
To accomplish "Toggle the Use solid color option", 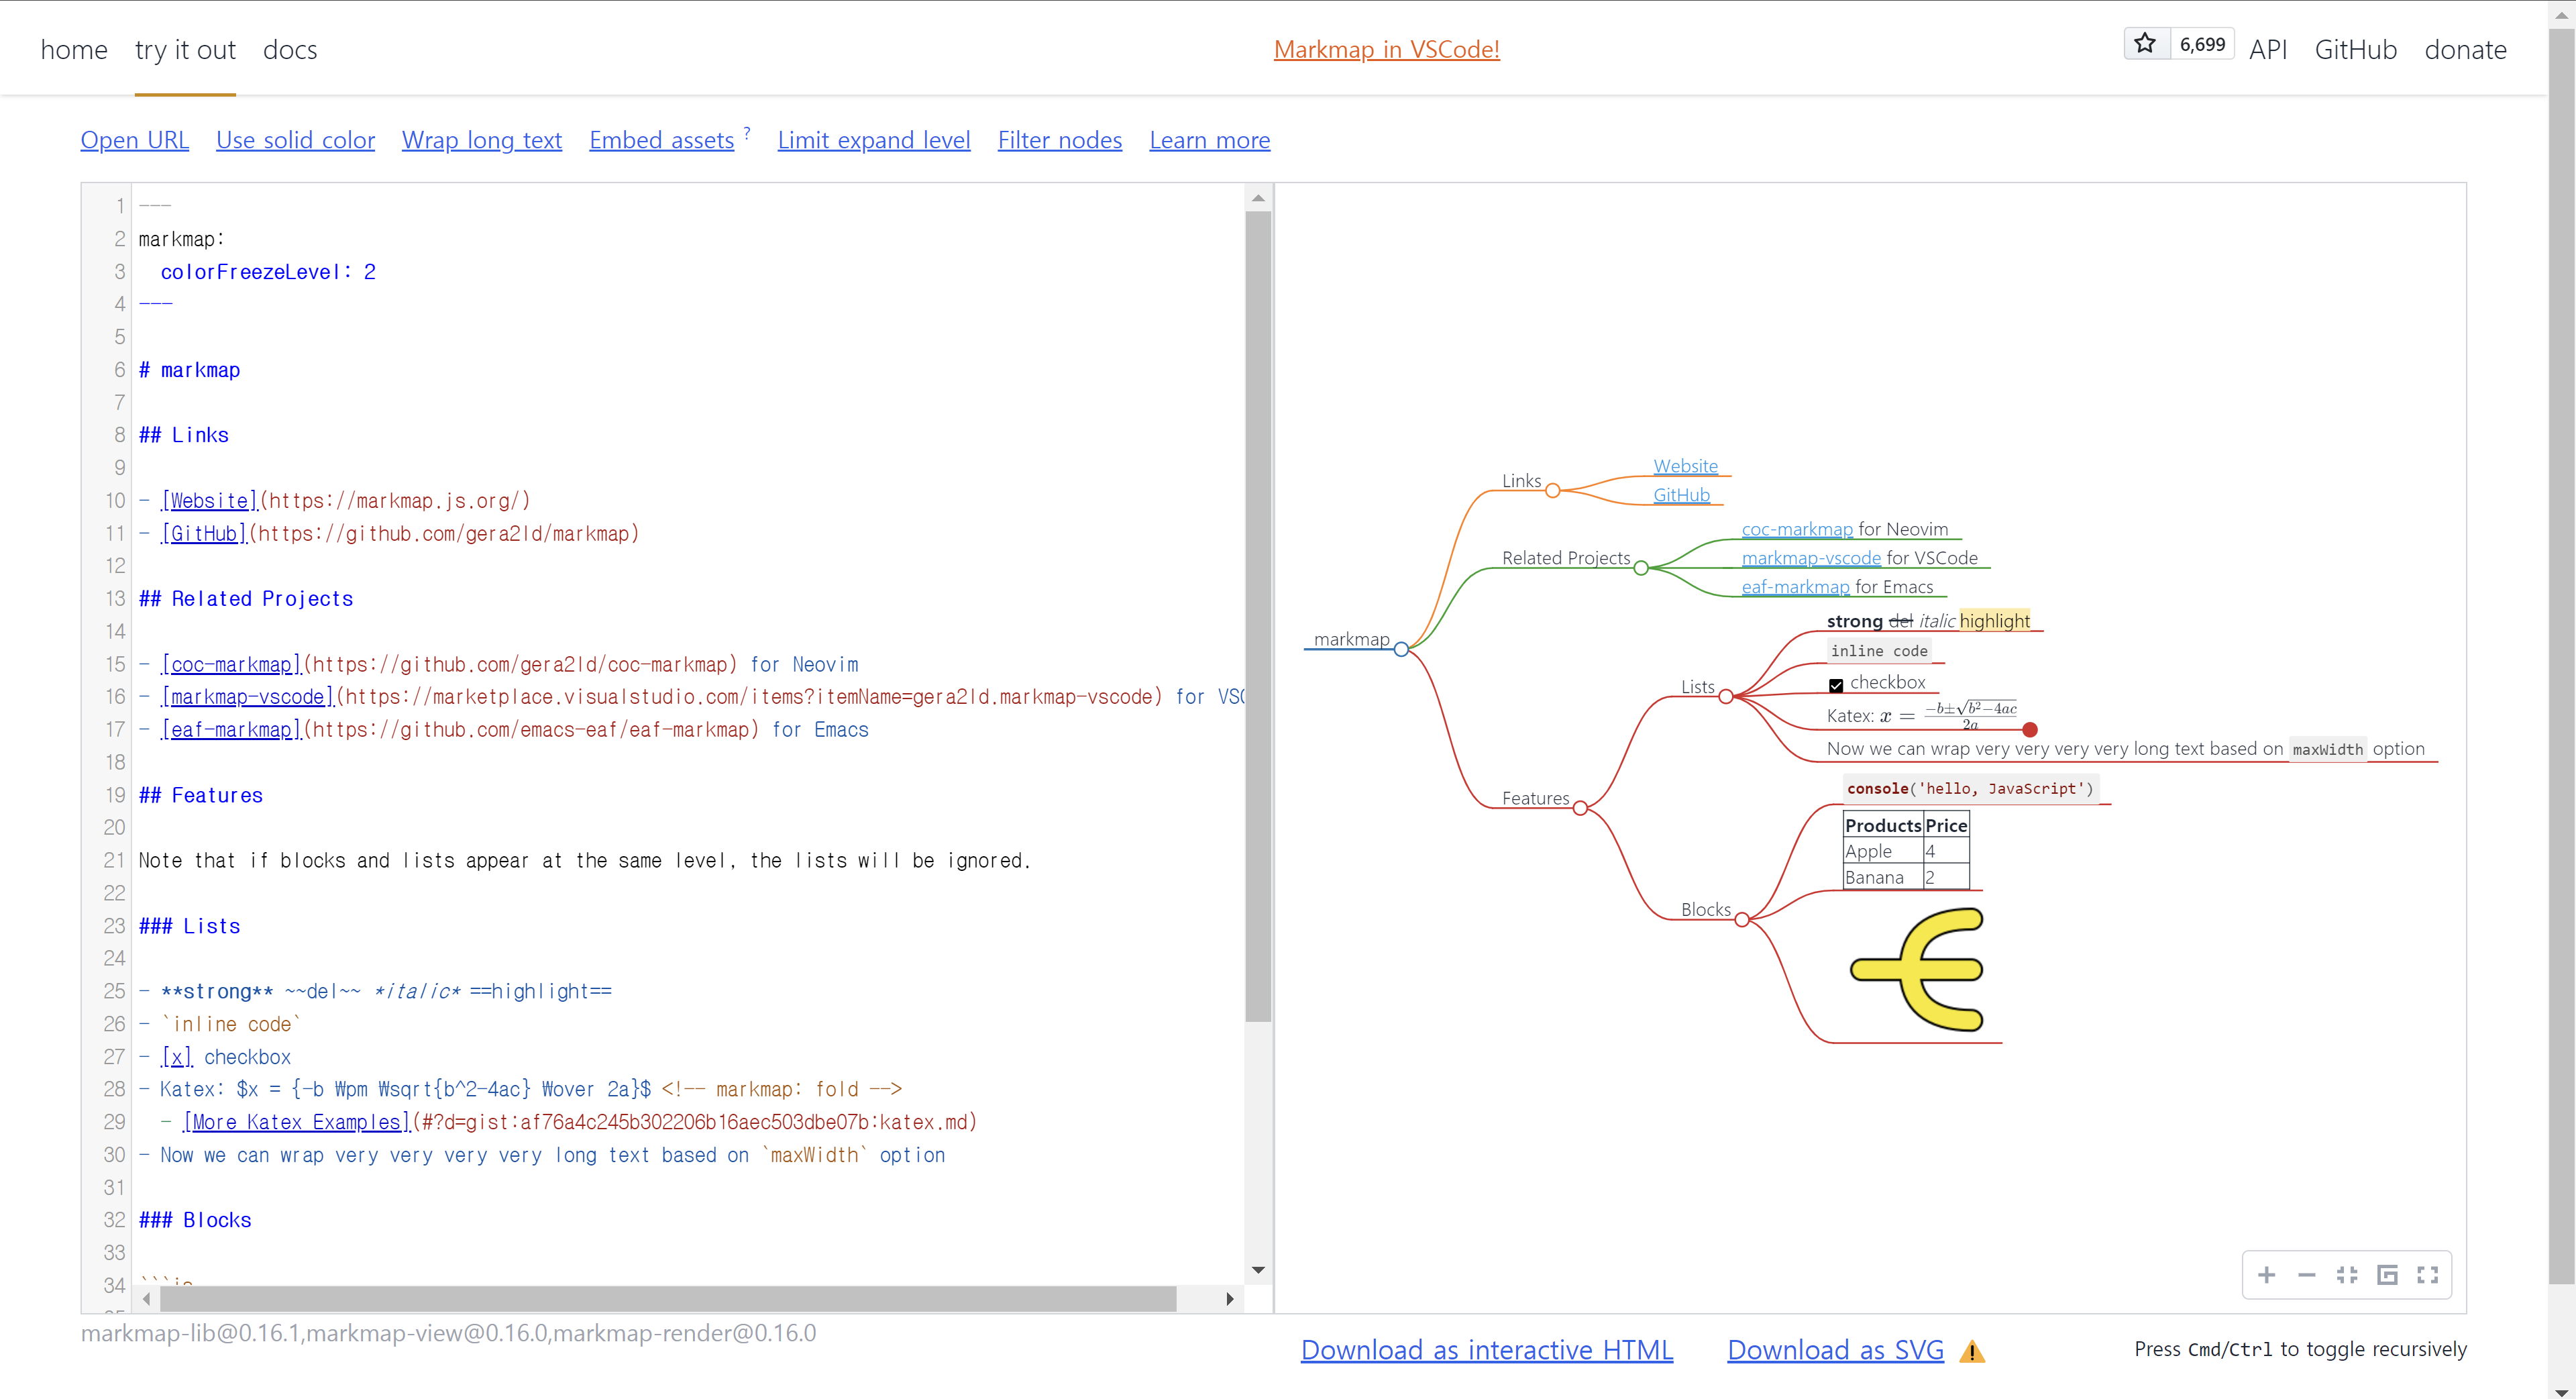I will 295,140.
